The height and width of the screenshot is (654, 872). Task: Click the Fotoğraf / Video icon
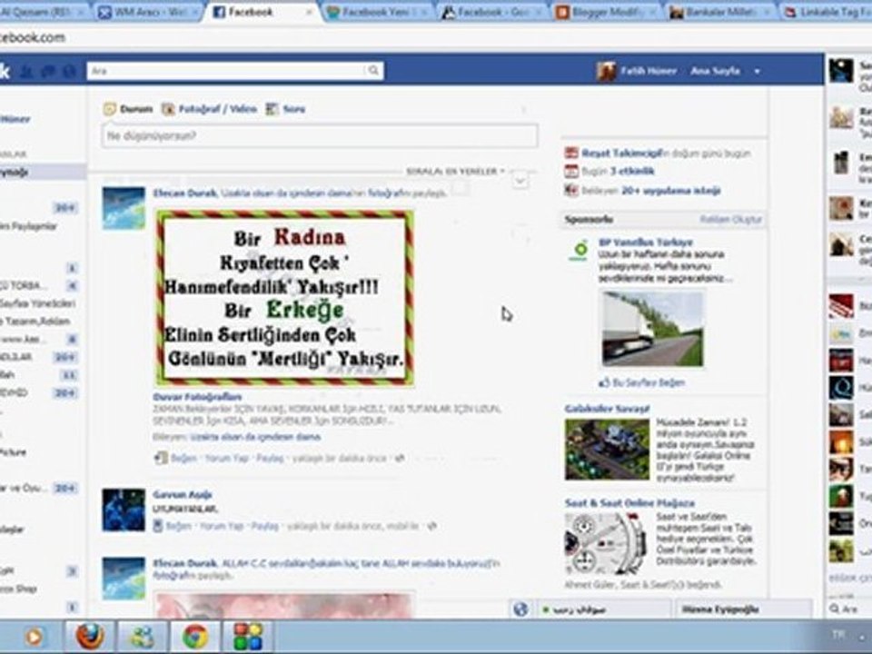coord(168,109)
